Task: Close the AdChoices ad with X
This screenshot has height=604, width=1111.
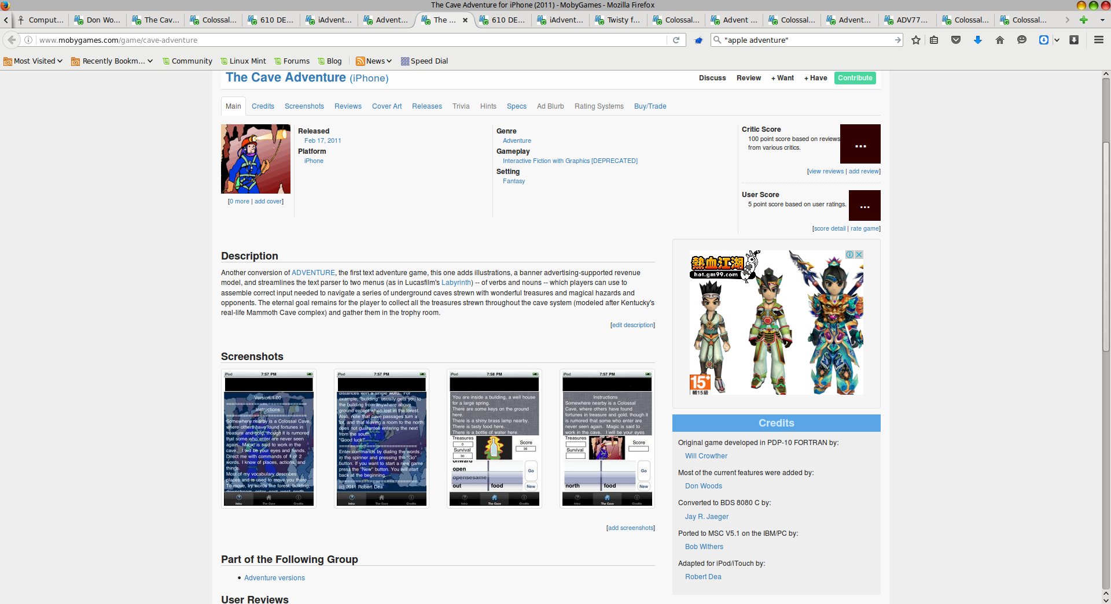Action: (859, 254)
